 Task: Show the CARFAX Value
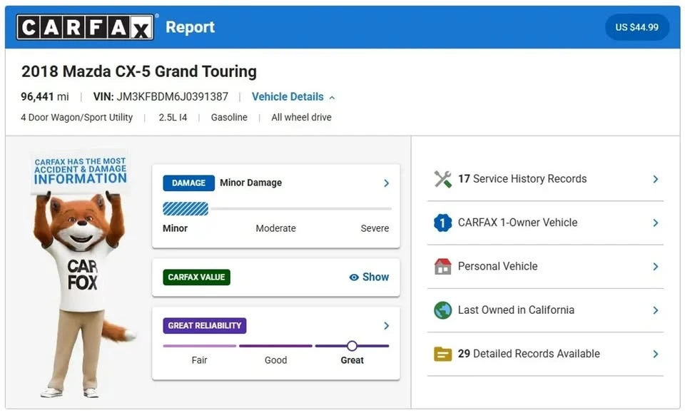369,277
